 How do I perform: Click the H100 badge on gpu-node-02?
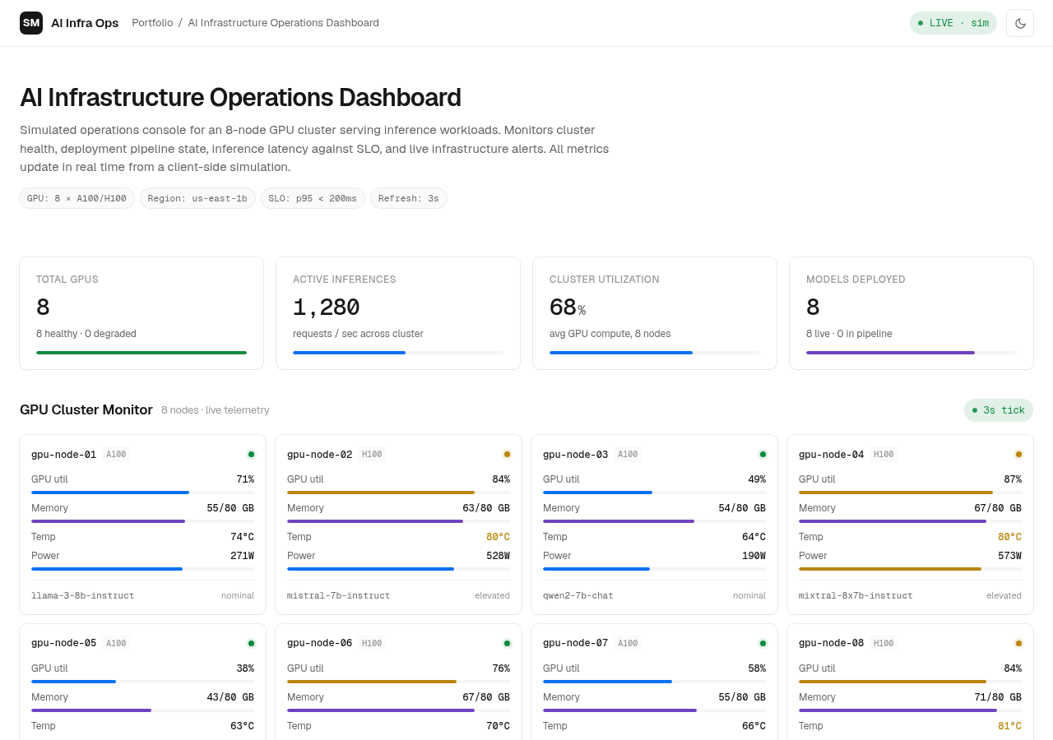[x=372, y=455]
